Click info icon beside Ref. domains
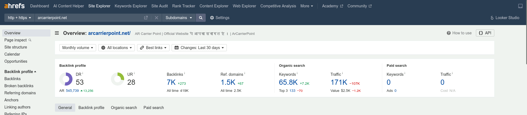Image resolution: width=527 pixels, height=115 pixels. coord(245,73)
